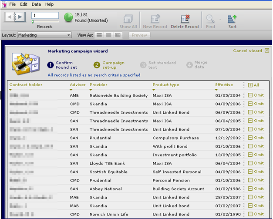Viewport: 273px width, 219px height.
Task: Click the Cancel wizard close box icon
Action: click(x=267, y=51)
